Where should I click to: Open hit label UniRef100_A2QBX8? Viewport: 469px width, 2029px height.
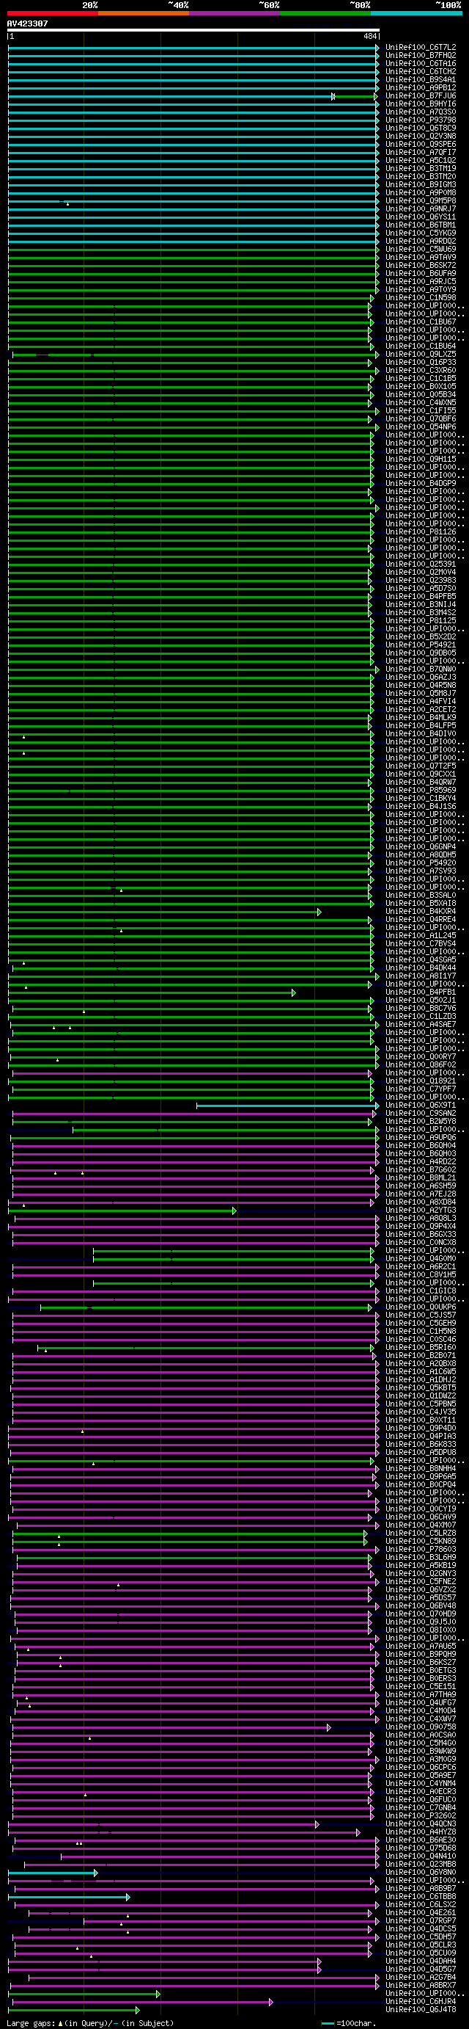click(420, 1362)
